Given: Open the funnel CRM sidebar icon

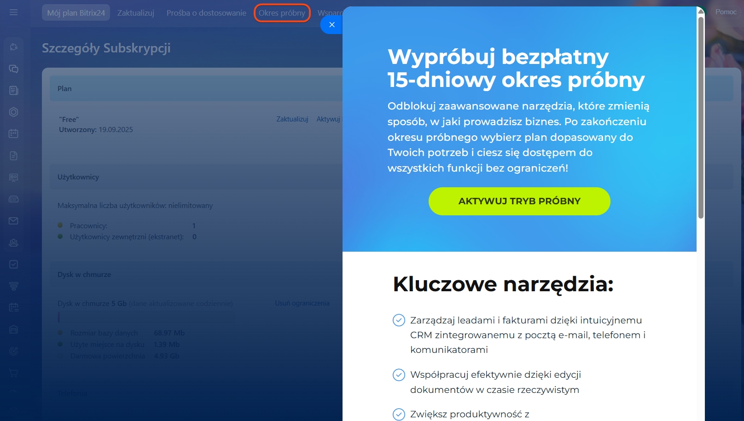Looking at the screenshot, I should click(x=13, y=286).
